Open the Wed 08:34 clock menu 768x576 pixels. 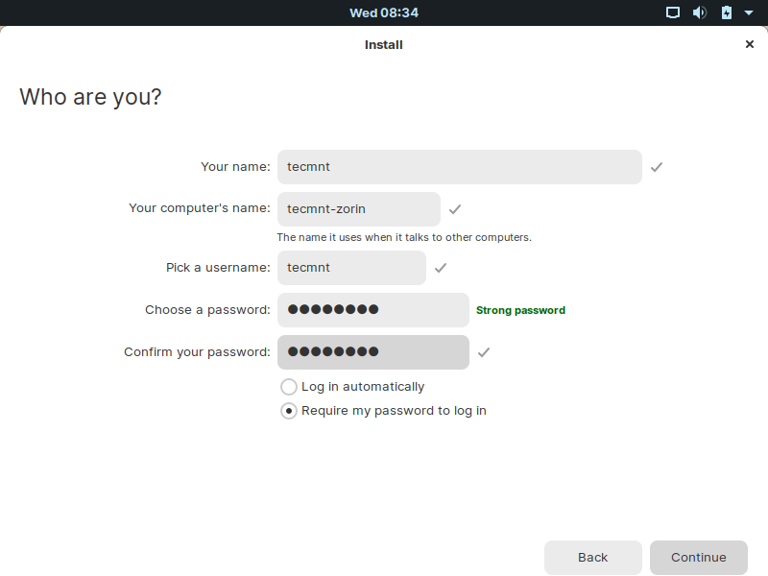(x=384, y=12)
